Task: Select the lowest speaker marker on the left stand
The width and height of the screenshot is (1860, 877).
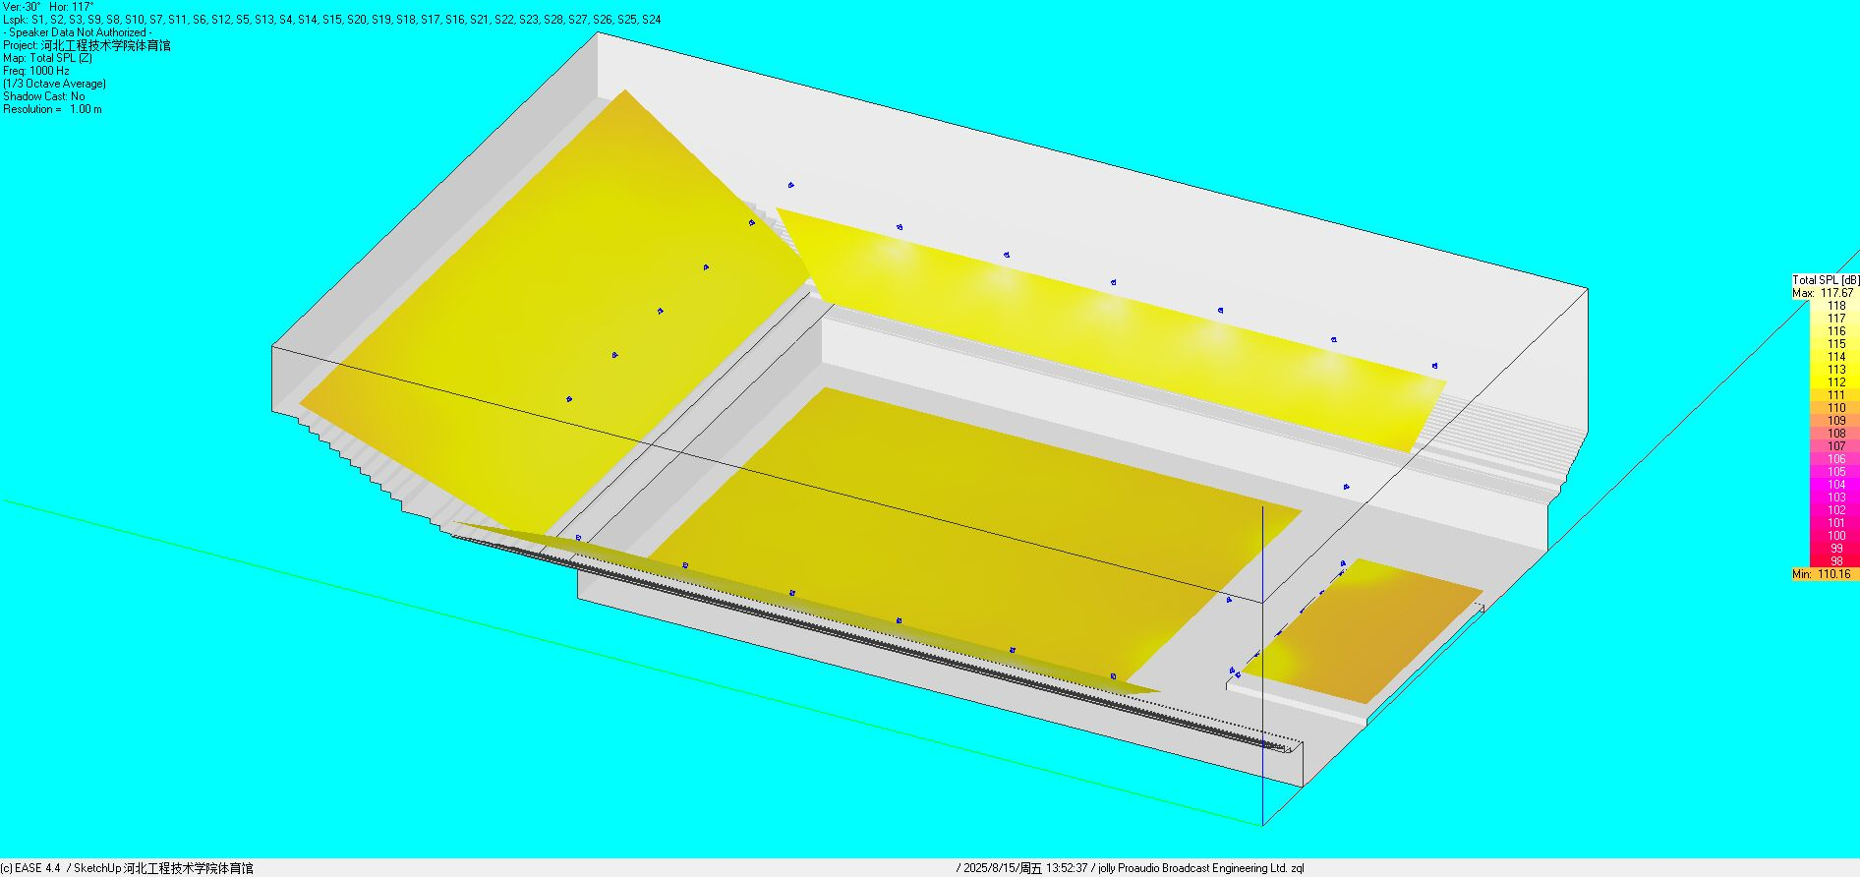Action: (569, 399)
